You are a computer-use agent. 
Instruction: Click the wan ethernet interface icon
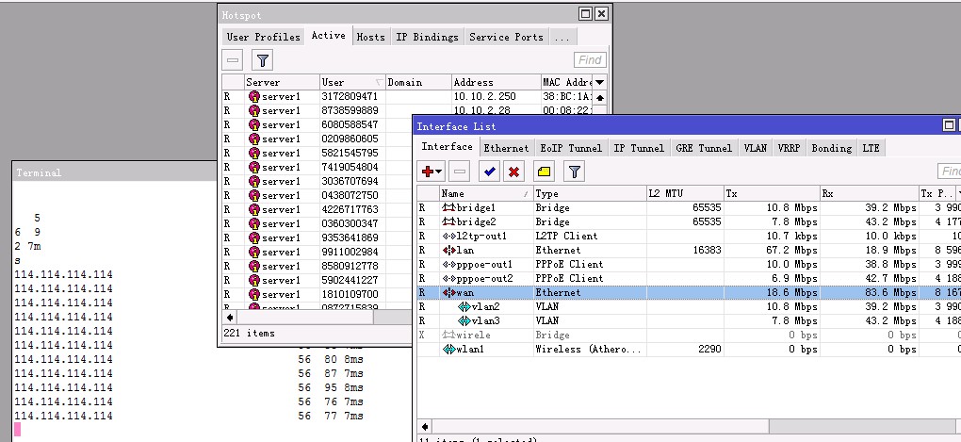pyautogui.click(x=448, y=292)
